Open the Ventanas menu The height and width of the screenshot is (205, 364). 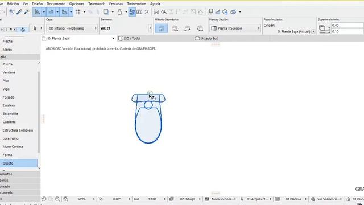coord(116,4)
